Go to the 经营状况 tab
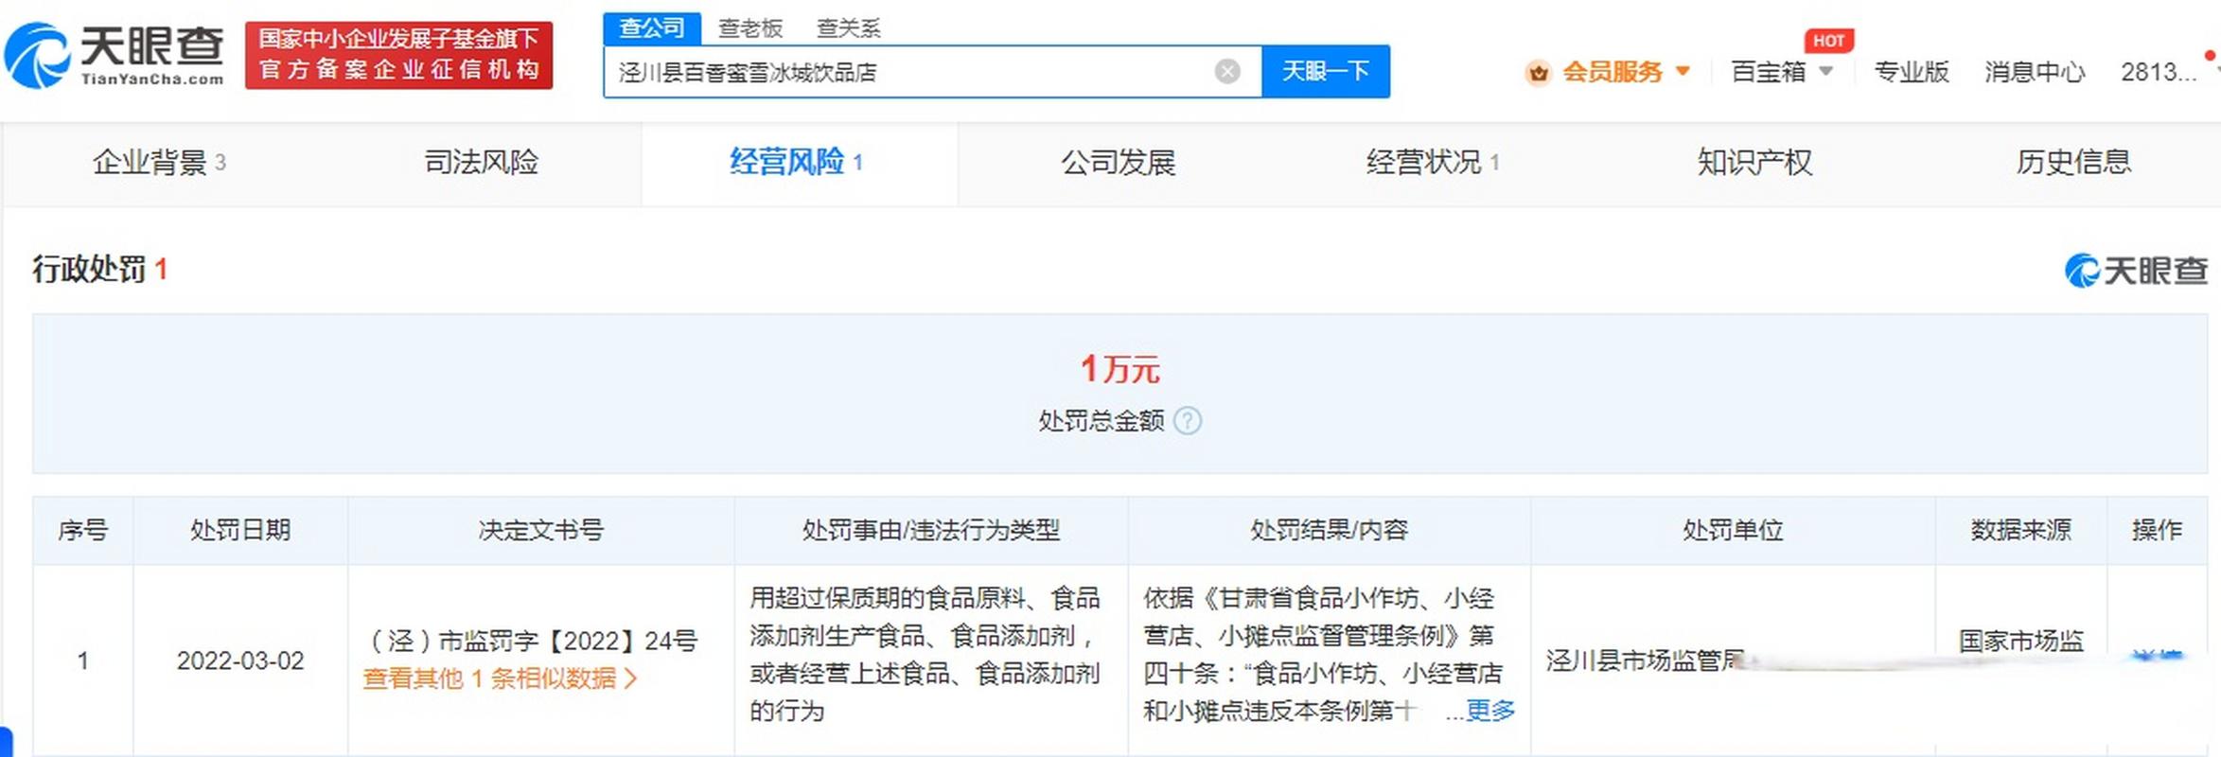The height and width of the screenshot is (757, 2221). pyautogui.click(x=1433, y=163)
